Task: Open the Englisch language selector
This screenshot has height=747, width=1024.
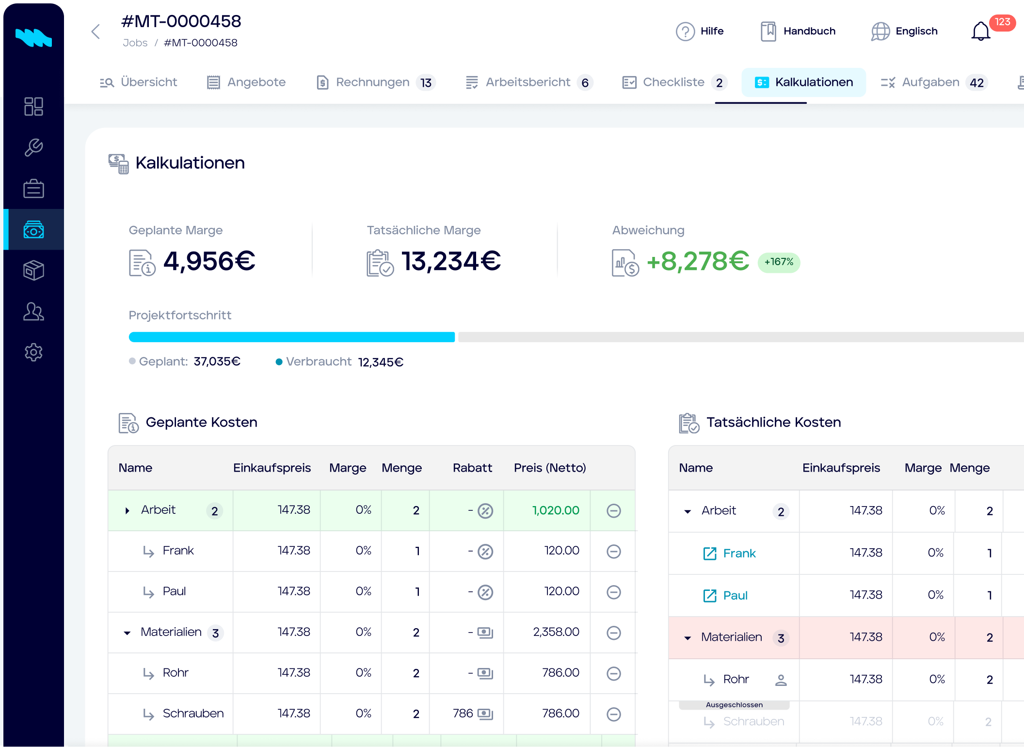Action: (904, 32)
